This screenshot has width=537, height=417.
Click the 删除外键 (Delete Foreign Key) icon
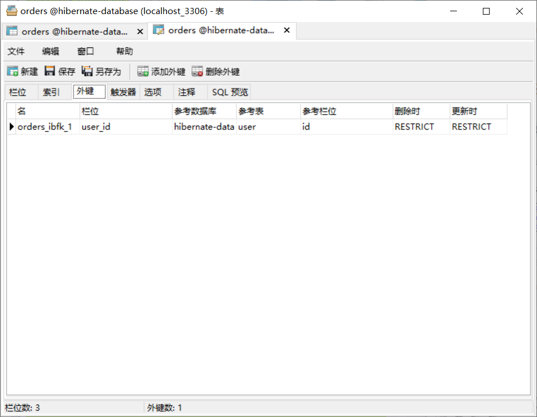(x=197, y=71)
